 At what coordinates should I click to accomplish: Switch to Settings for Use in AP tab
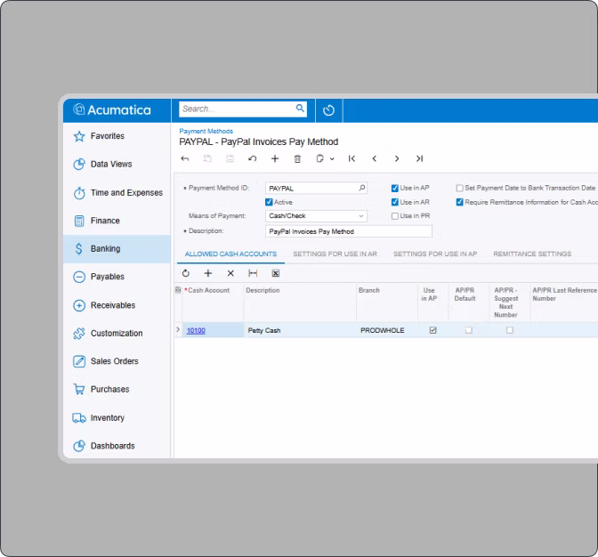[435, 254]
